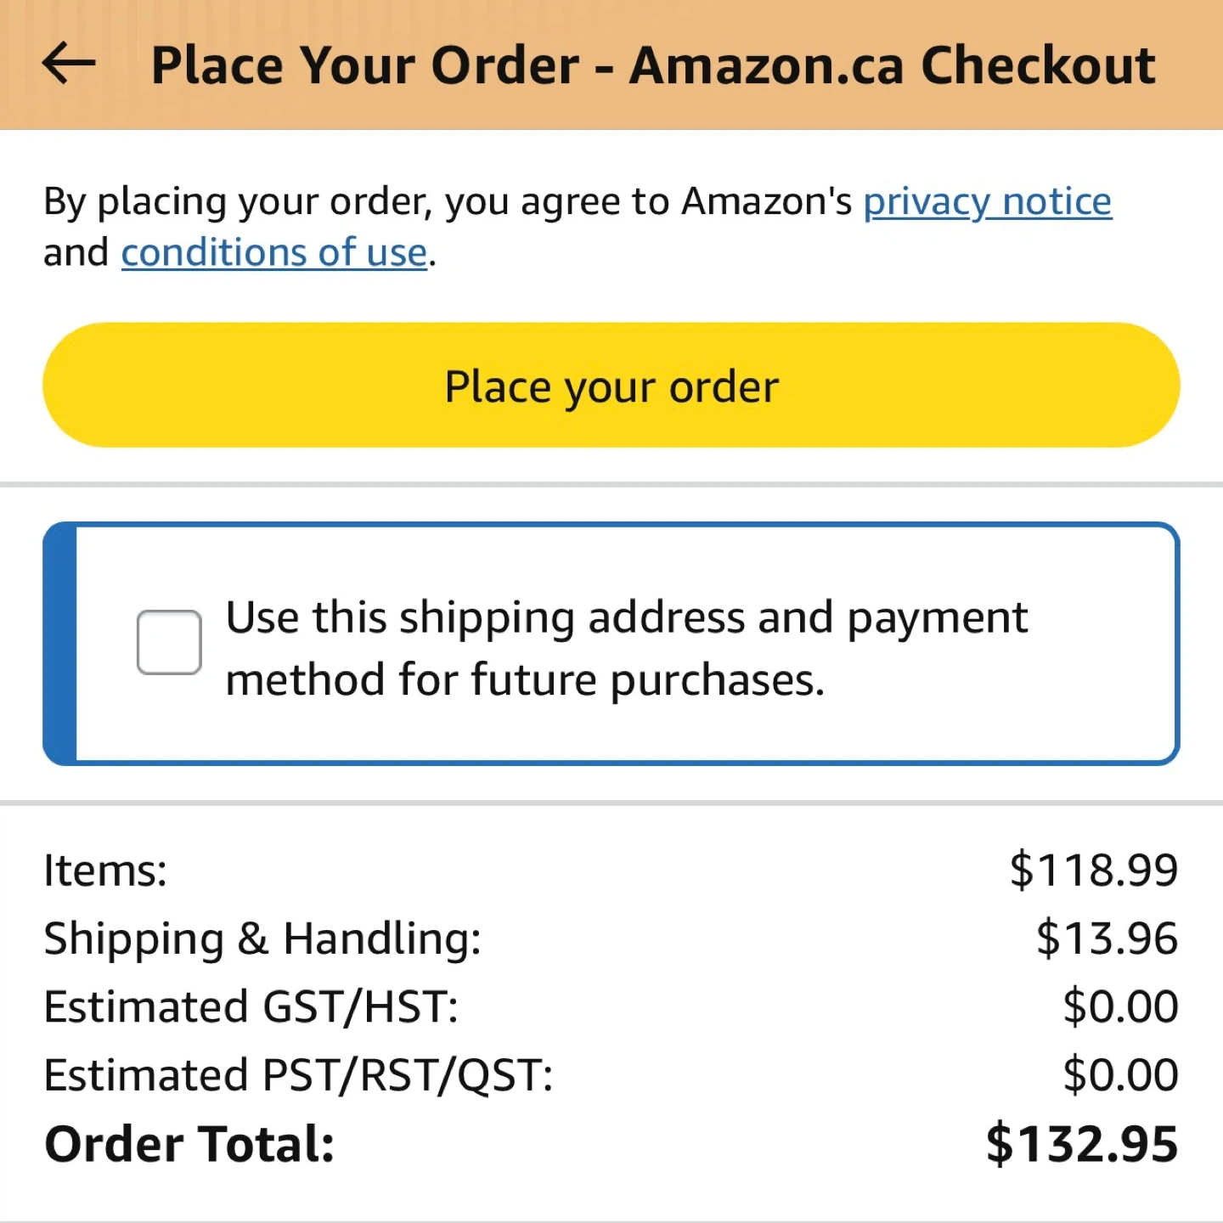This screenshot has width=1223, height=1223.
Task: Click the $13.96 shipping amount
Action: pyautogui.click(x=1107, y=938)
